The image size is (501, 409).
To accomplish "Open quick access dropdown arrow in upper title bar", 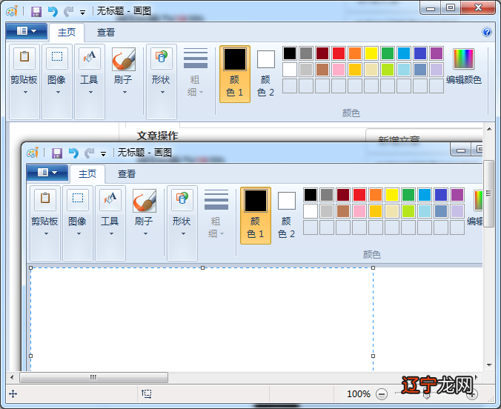I will coord(82,13).
